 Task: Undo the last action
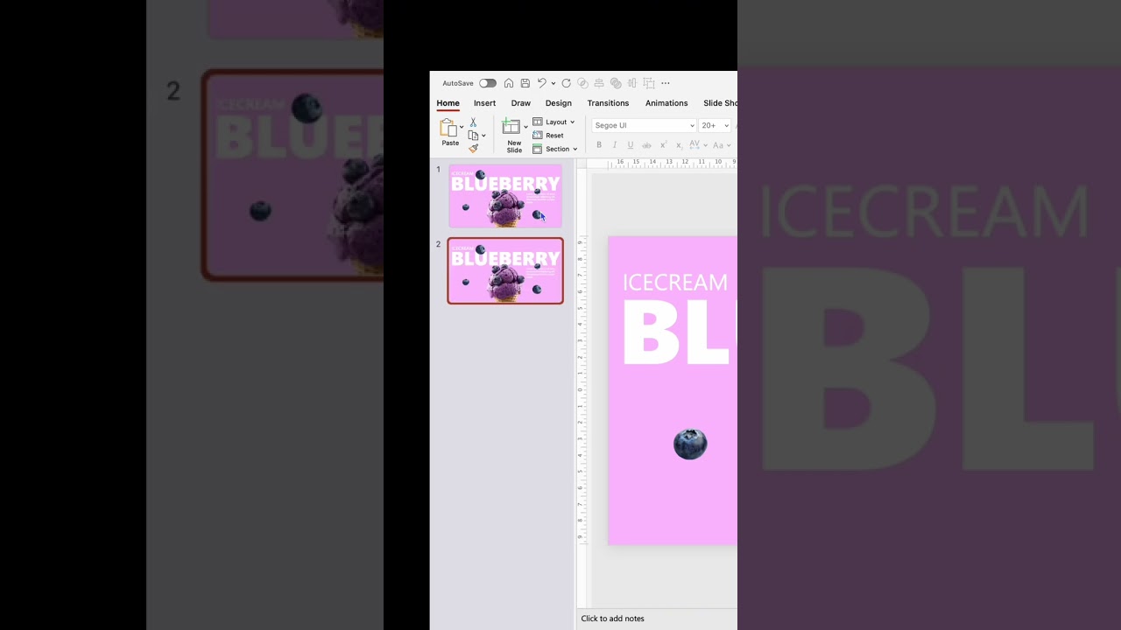point(542,83)
